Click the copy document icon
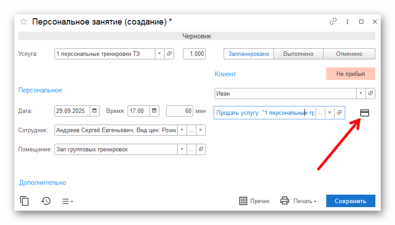 (25, 201)
